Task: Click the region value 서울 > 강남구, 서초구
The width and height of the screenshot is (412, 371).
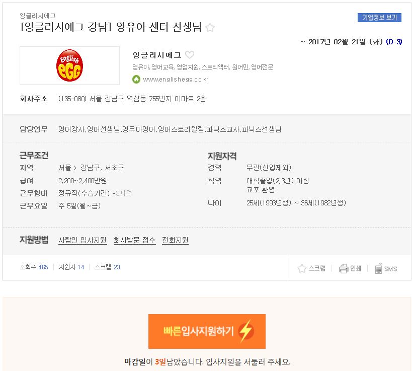Action: pos(91,168)
